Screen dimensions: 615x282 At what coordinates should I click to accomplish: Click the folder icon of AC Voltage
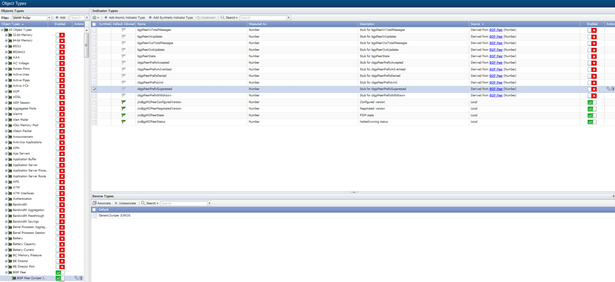10,63
